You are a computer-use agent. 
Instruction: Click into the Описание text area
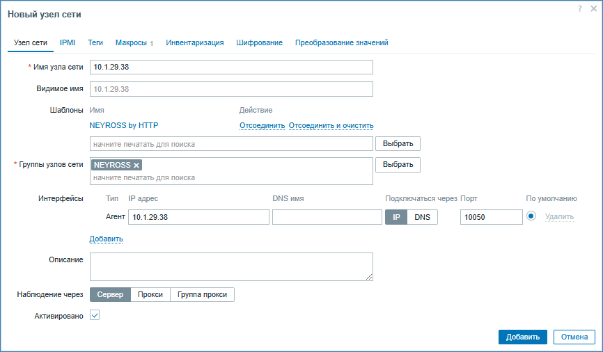click(x=231, y=266)
